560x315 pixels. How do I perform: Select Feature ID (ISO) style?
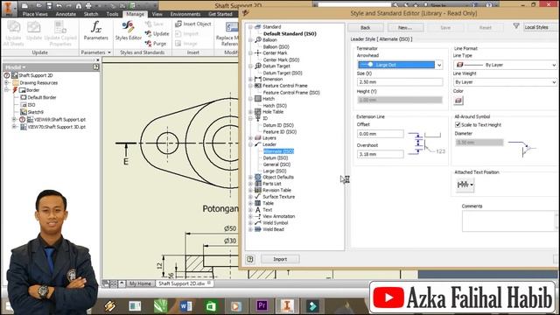279,132
